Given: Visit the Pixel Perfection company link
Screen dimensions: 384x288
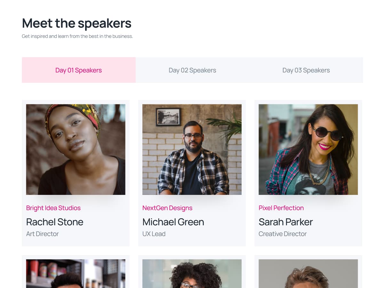Looking at the screenshot, I should pyautogui.click(x=281, y=208).
